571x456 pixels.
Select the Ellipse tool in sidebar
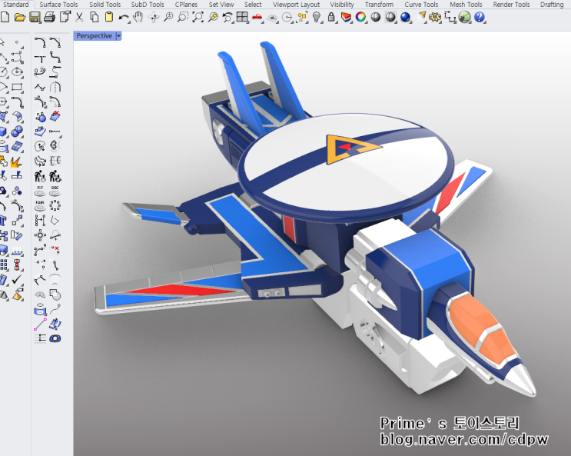(x=17, y=72)
